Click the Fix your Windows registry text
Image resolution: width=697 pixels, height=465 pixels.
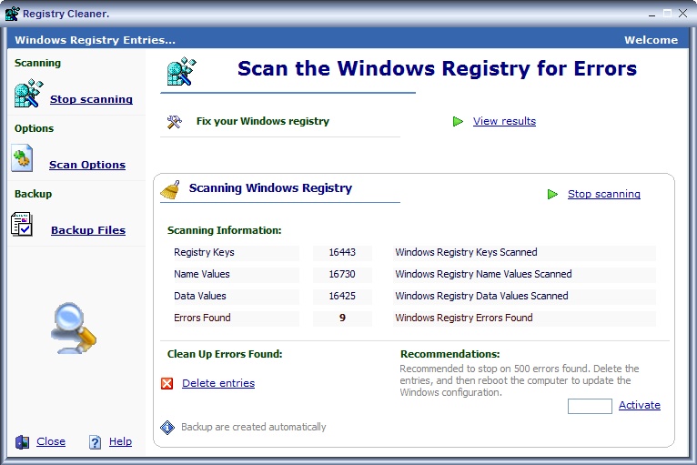263,121
